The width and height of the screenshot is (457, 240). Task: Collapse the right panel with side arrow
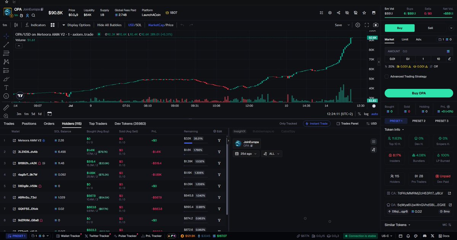[379, 61]
